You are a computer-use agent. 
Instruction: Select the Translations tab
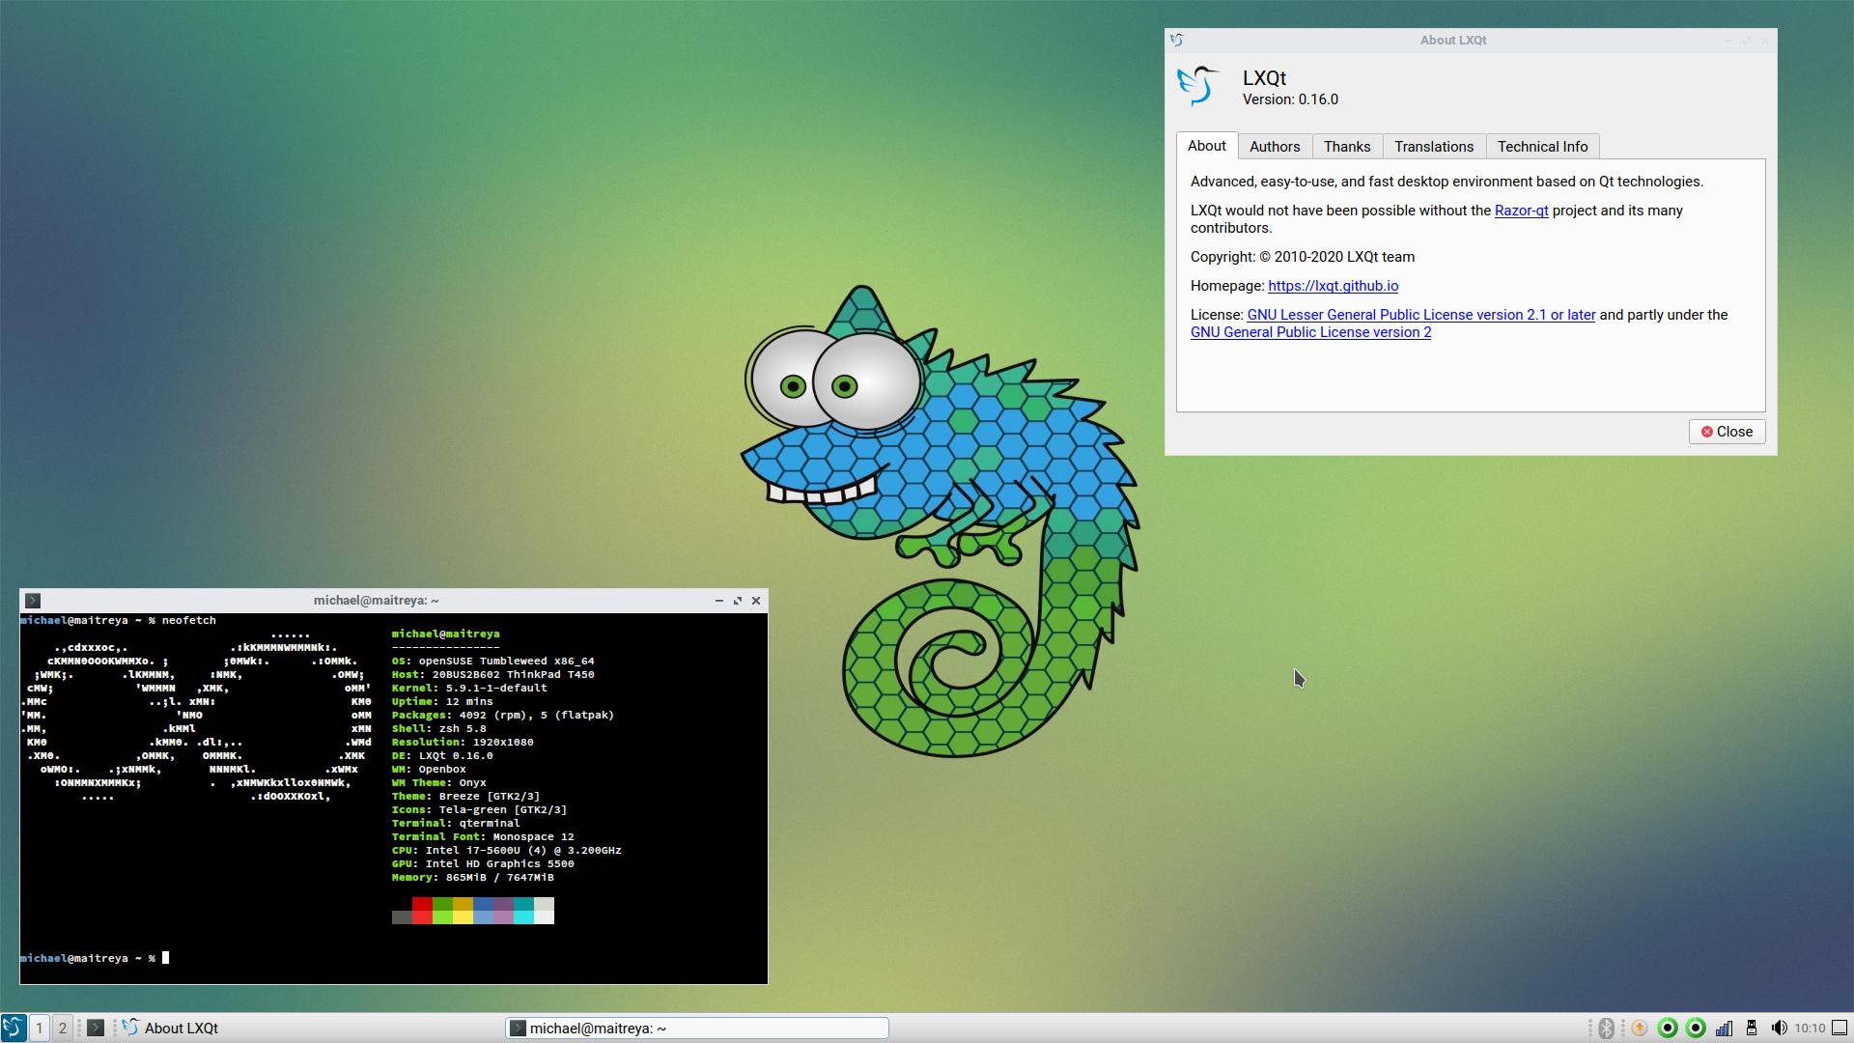(1433, 147)
